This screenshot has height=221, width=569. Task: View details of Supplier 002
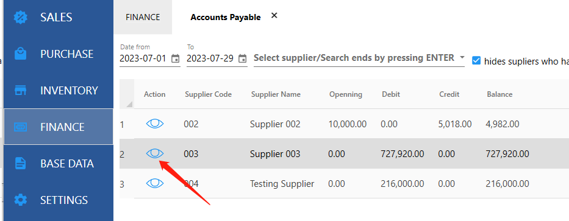point(155,124)
